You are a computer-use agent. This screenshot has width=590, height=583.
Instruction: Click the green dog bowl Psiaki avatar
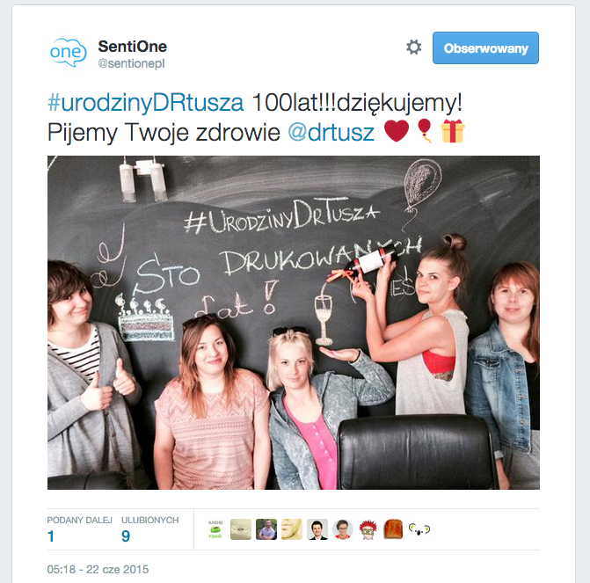coord(215,529)
